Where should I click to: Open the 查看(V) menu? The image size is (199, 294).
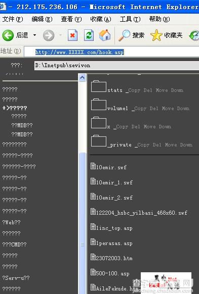point(71,19)
